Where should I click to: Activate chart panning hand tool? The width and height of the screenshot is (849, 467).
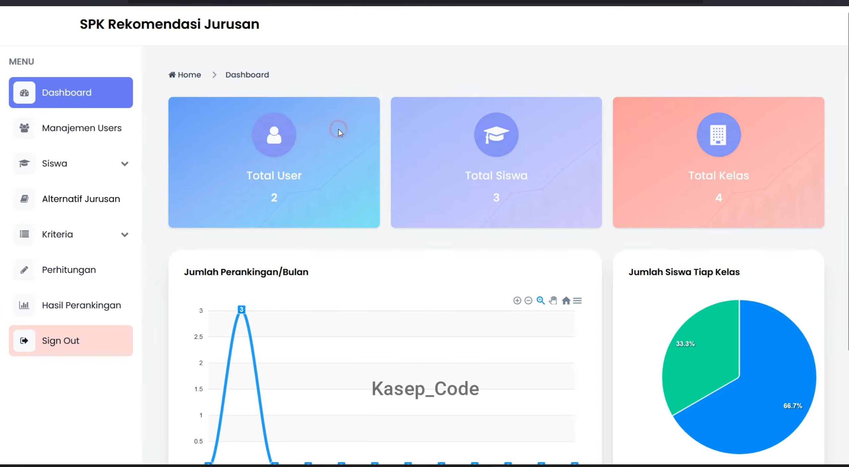[x=553, y=300]
